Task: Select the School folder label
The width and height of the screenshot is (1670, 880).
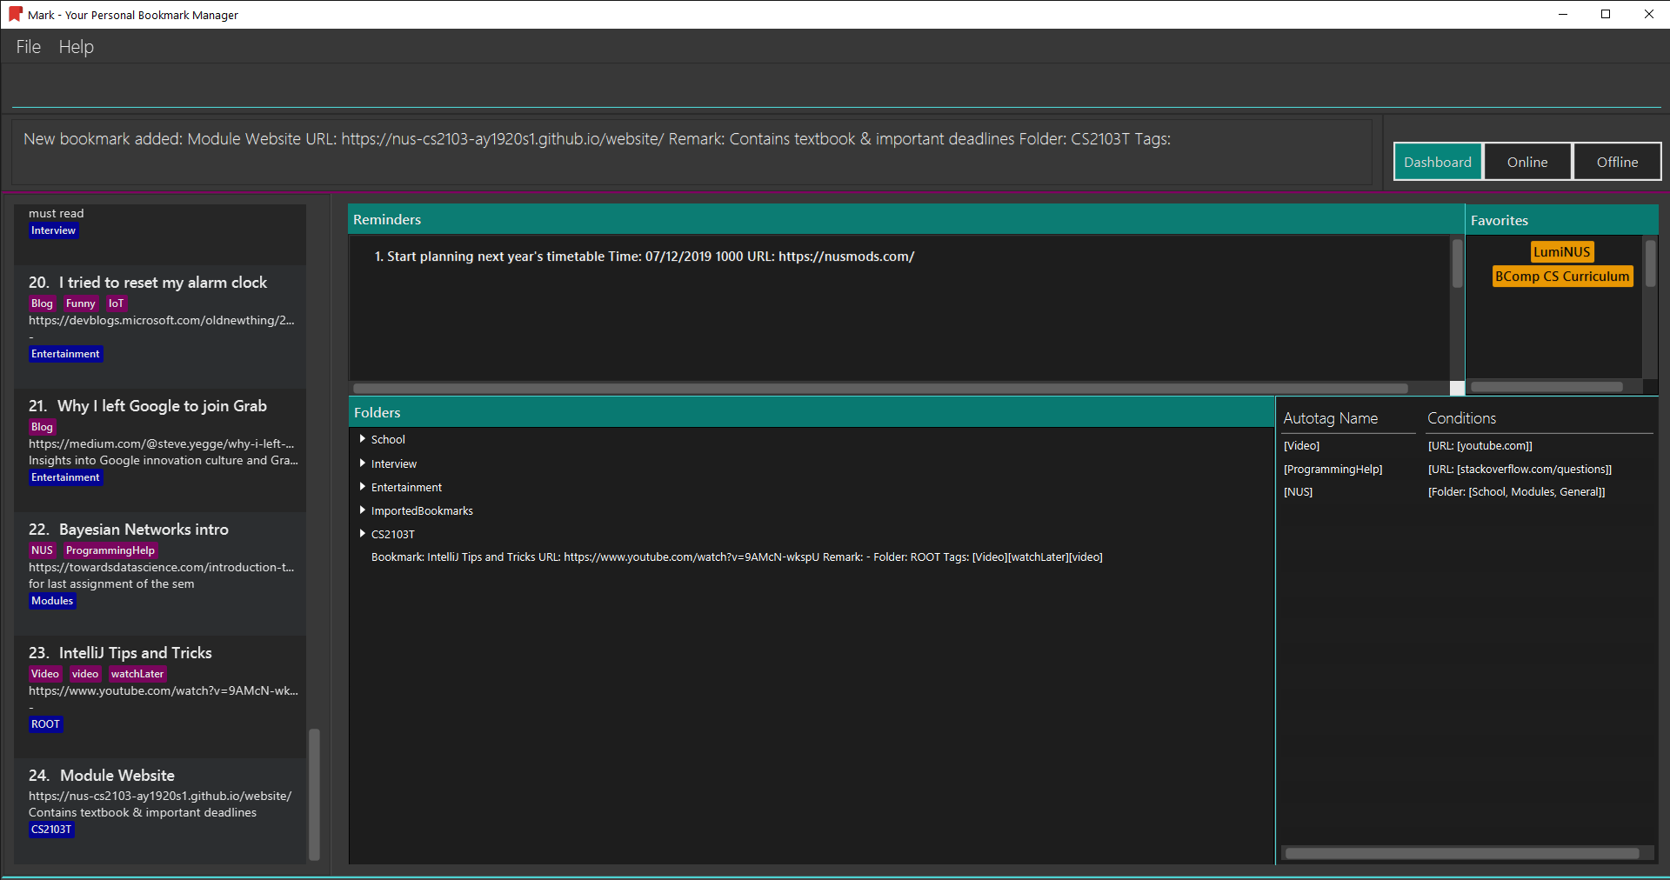Action: (x=388, y=440)
